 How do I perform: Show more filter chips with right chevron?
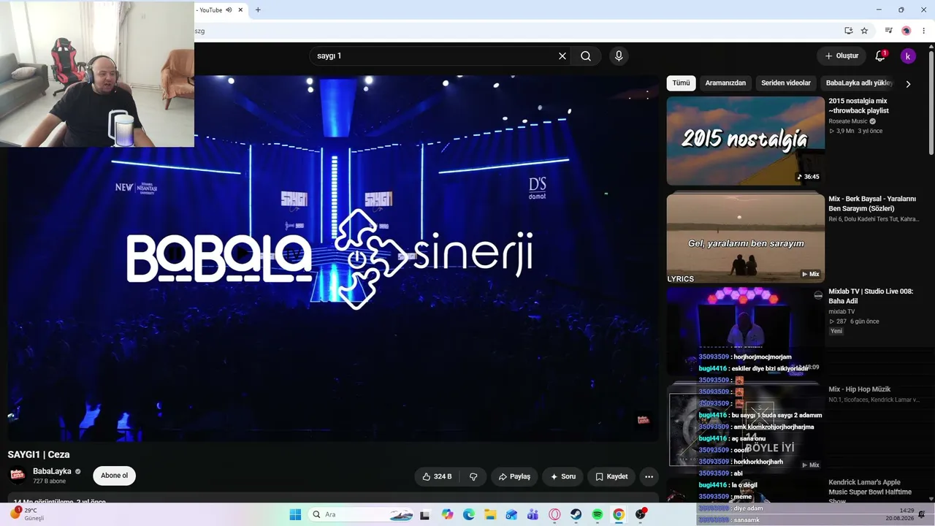click(908, 84)
